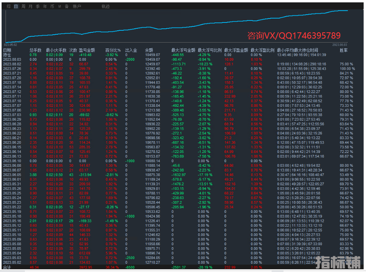Select the 2023.06.05 row date
Image resolution: width=366 pixels, height=272 pixels.
coord(12,175)
